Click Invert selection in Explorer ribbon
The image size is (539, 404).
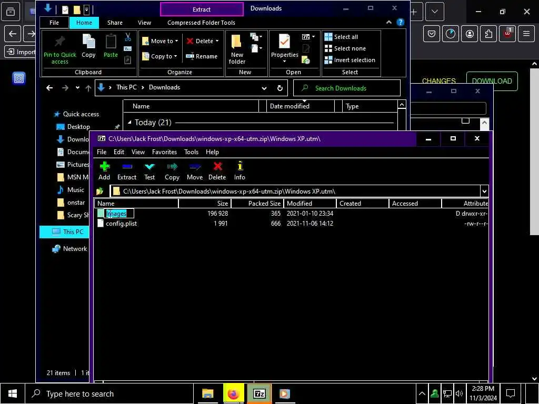350,60
